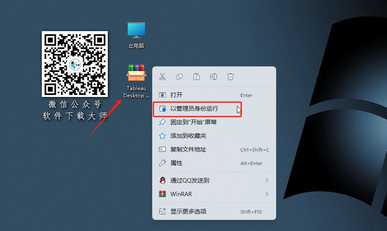The width and height of the screenshot is (387, 231).
Task: Click the Tableau Desktop ... icon label
Action: [x=136, y=92]
